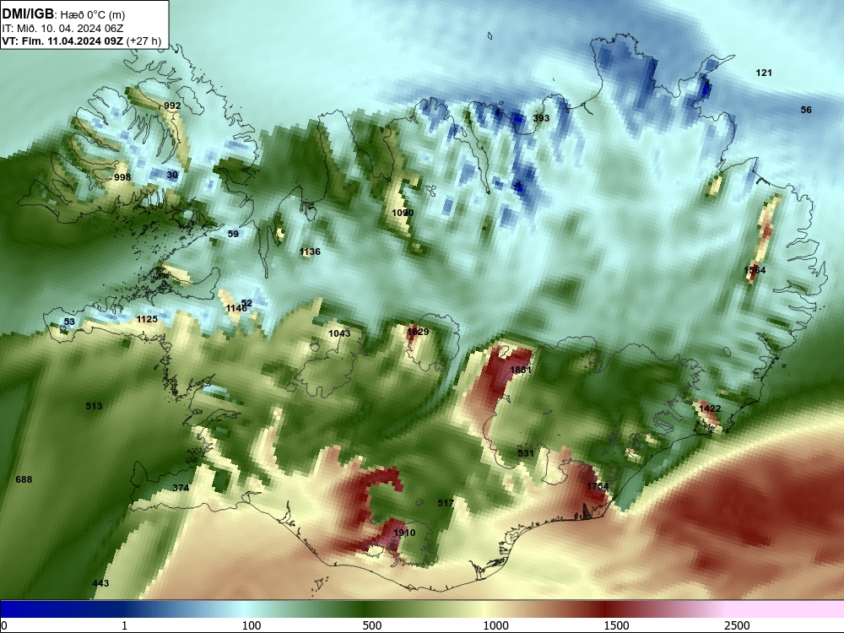The width and height of the screenshot is (844, 633).
Task: Select the 56 value offshore northeast
Action: 806,110
